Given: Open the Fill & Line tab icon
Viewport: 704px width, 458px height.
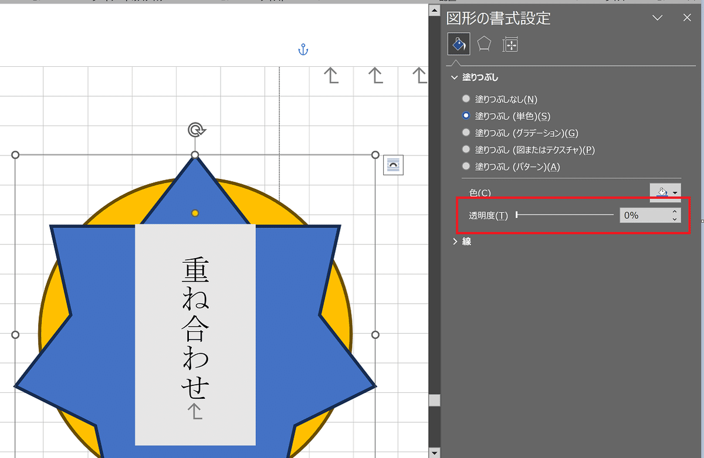Looking at the screenshot, I should pos(458,45).
